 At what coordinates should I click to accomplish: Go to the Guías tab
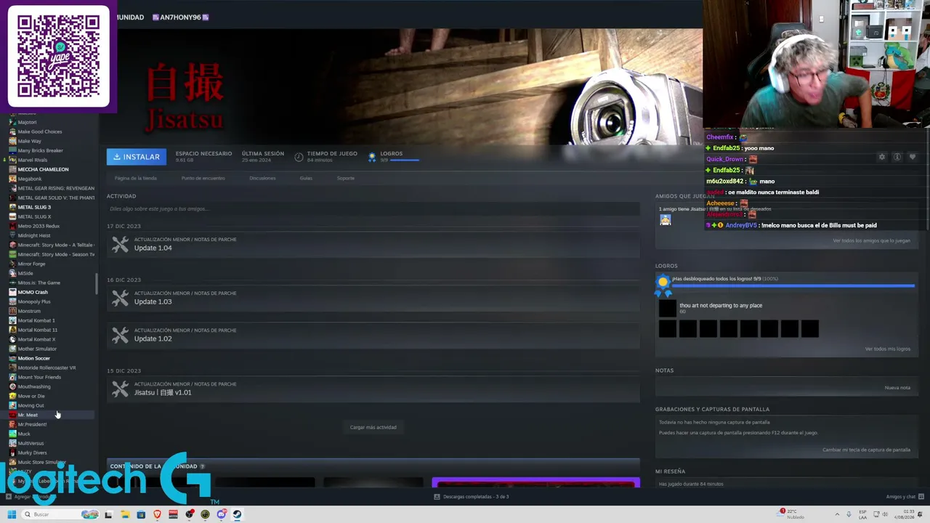coord(306,178)
